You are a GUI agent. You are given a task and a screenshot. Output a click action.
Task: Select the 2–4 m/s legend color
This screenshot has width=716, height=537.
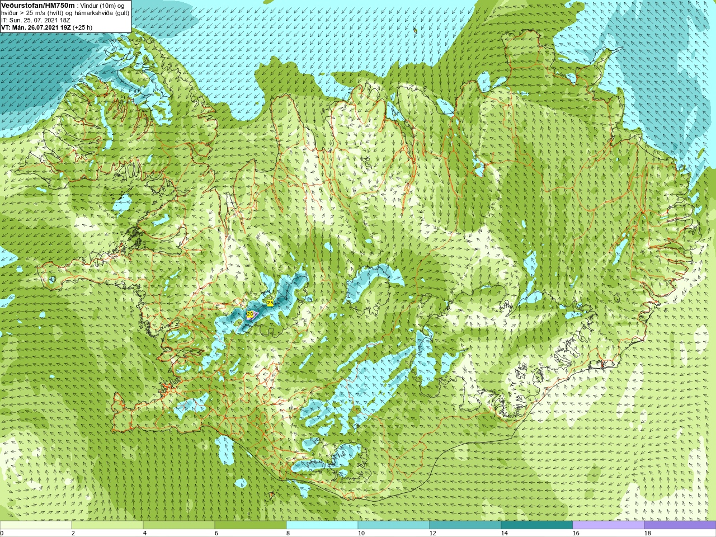pos(107,525)
